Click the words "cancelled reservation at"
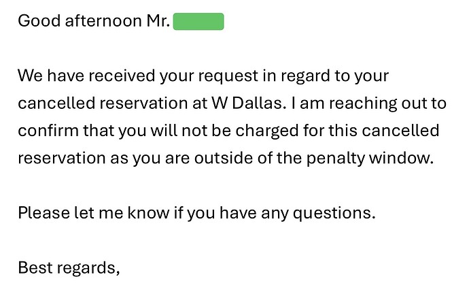Screen dimensions: 469x292 [x=112, y=103]
